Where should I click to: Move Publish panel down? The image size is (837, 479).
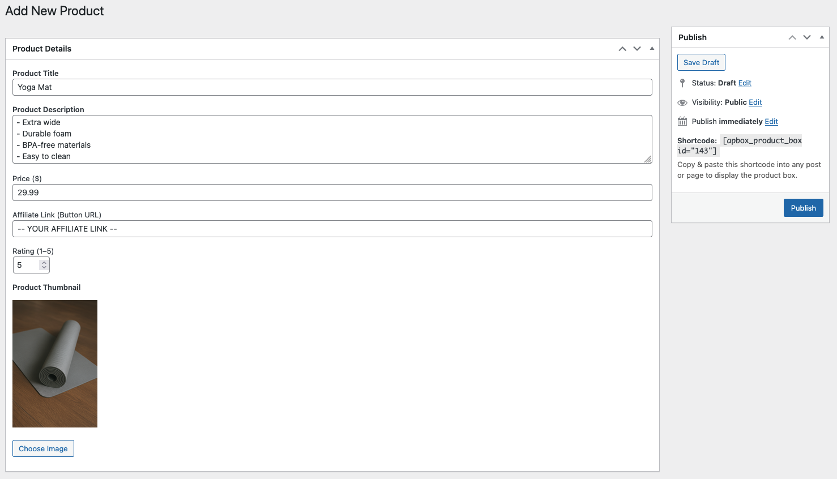point(807,37)
